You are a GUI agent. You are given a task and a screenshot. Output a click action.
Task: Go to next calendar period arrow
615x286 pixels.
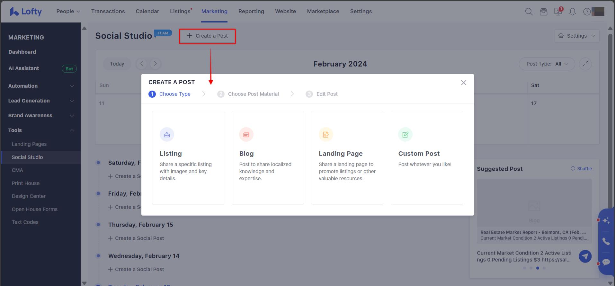155,64
